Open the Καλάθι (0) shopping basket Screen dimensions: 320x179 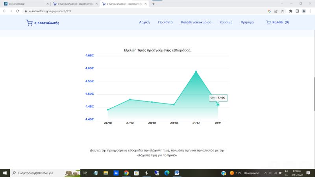click(278, 22)
